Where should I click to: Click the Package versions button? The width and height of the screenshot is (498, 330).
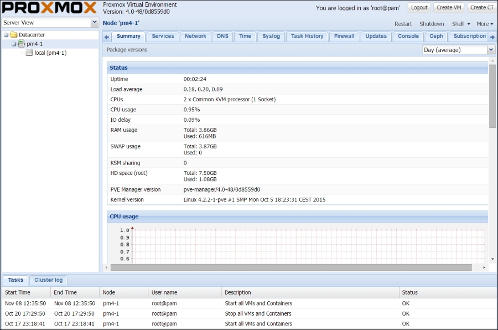pyautogui.click(x=127, y=50)
